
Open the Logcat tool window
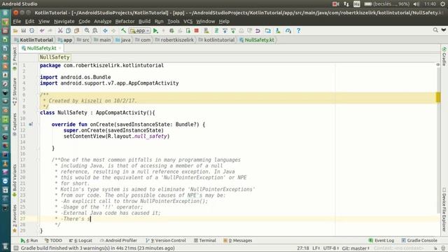[x=80, y=241]
